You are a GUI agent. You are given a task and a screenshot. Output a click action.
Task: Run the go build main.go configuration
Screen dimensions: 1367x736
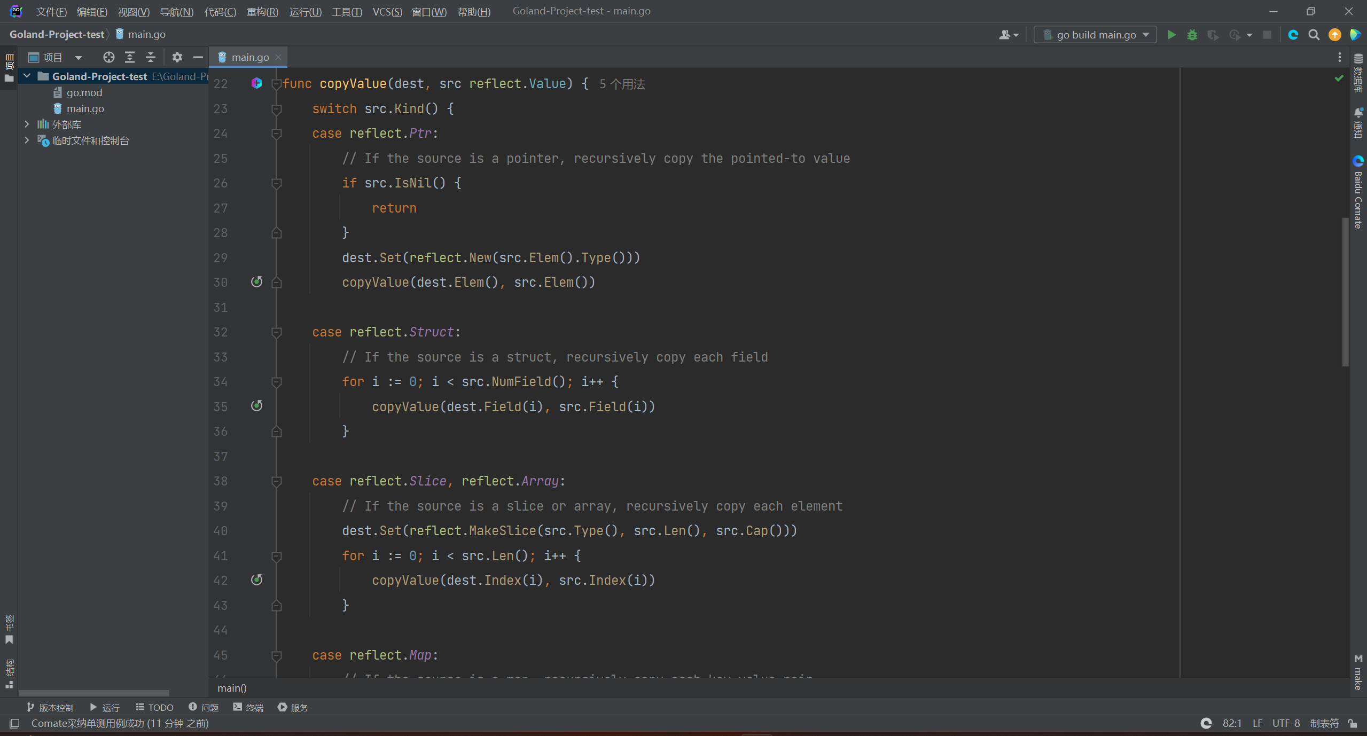point(1171,35)
